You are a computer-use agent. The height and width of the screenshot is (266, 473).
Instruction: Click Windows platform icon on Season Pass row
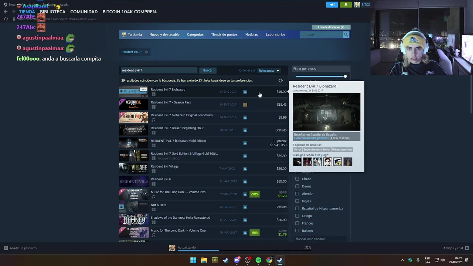(153, 107)
